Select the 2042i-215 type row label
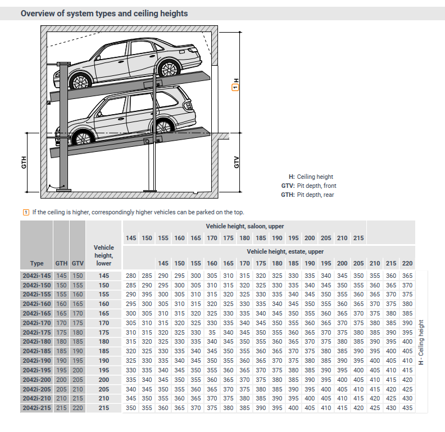 coord(37,407)
